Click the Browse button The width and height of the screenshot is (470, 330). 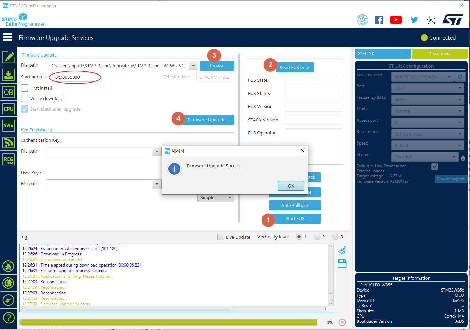[217, 66]
